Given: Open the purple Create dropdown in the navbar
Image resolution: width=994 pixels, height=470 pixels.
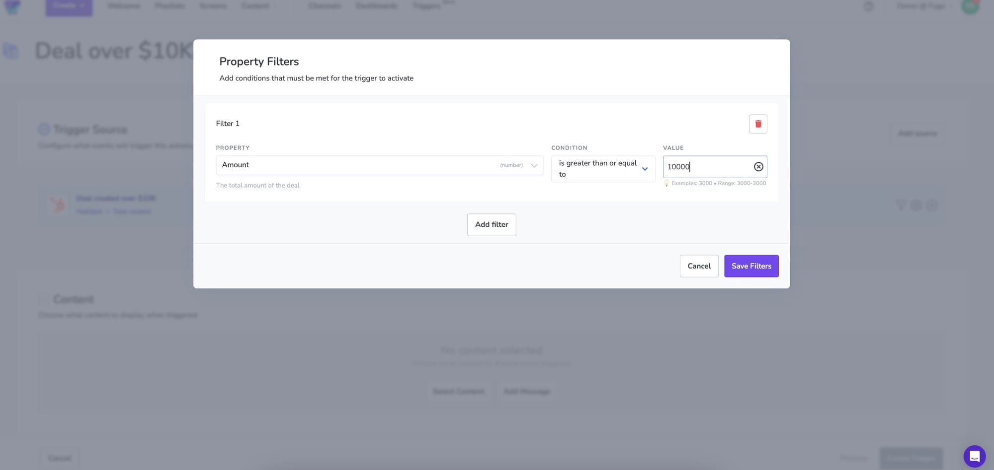Looking at the screenshot, I should pyautogui.click(x=69, y=6).
